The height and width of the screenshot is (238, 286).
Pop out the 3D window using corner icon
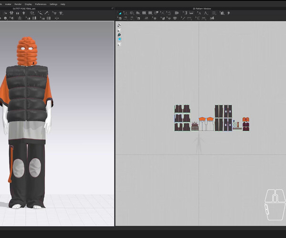click(112, 9)
